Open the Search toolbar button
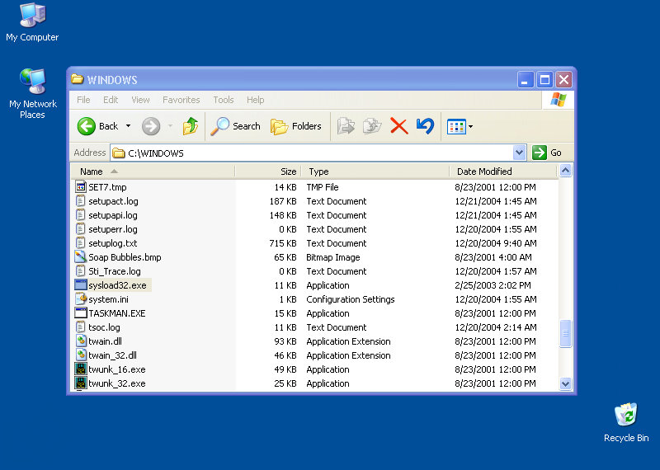Screen dimensions: 660x470 [x=235, y=126]
